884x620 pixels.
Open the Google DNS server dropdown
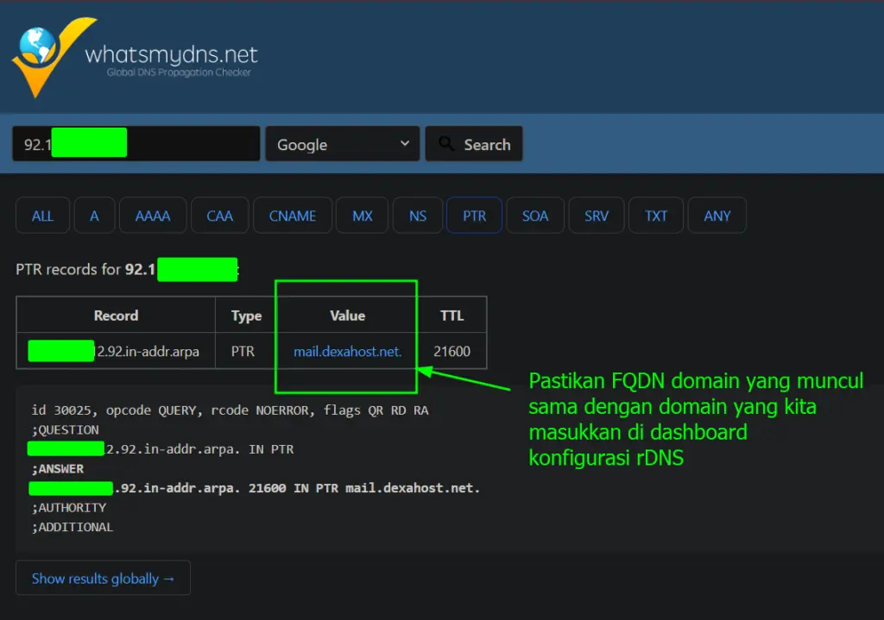pos(342,144)
